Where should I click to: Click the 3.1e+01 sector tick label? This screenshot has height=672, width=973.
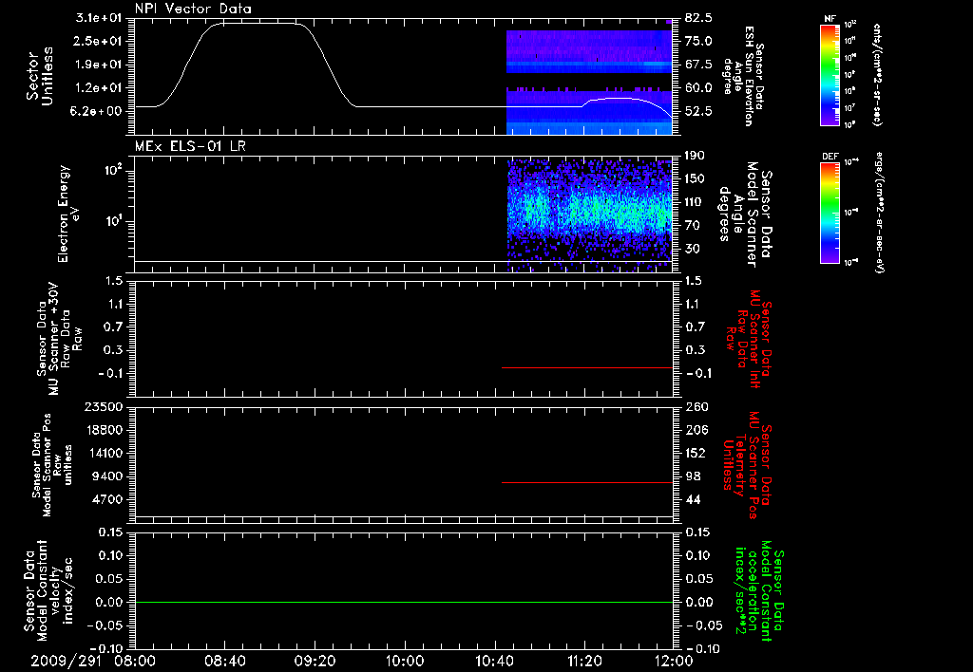click(98, 17)
